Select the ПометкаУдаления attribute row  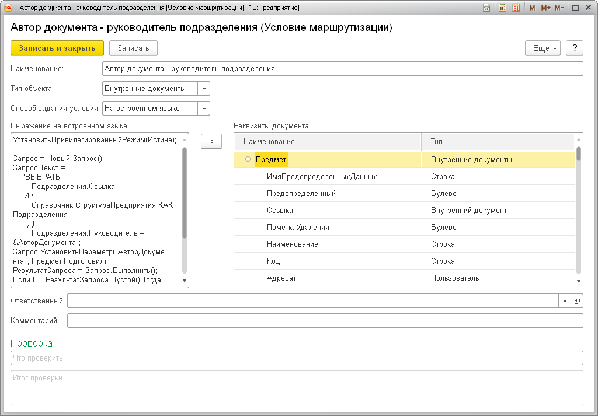(x=404, y=227)
